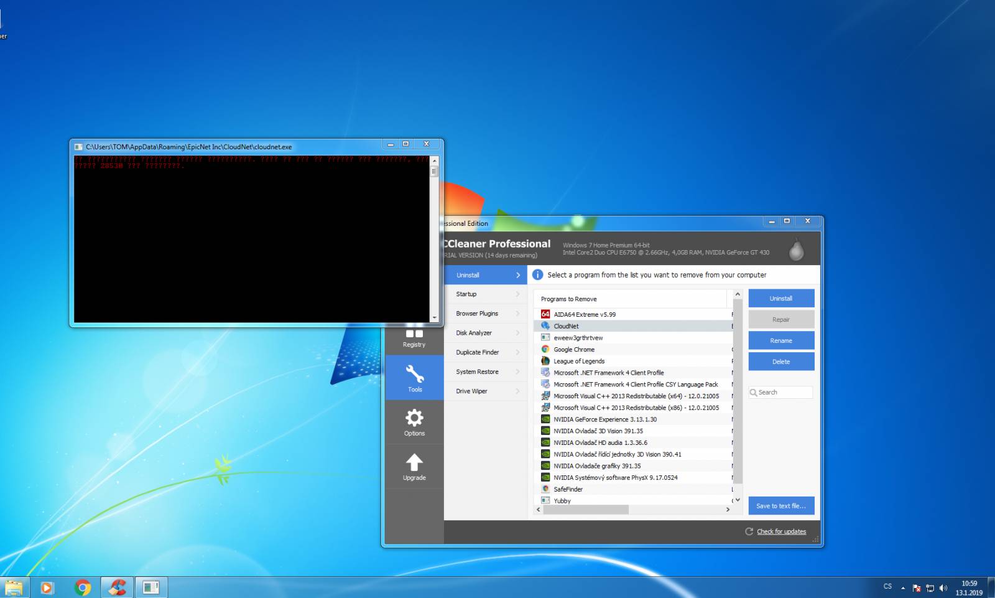Click the Show desktop strip beside the clock
995x598 pixels.
click(x=991, y=587)
